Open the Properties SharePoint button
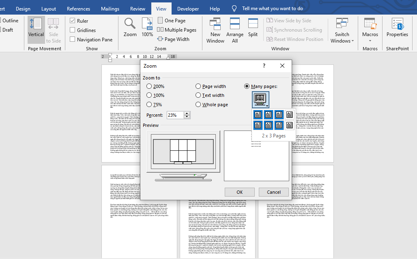Viewport: 417px width, 259px height. (397, 28)
